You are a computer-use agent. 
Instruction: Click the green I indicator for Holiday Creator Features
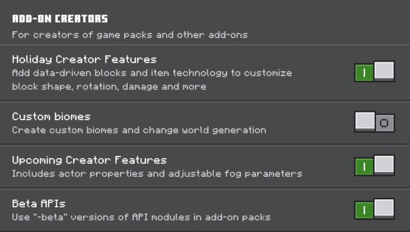click(364, 73)
